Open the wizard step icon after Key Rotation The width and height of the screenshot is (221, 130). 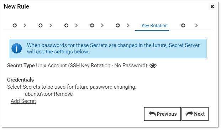coord(183,26)
